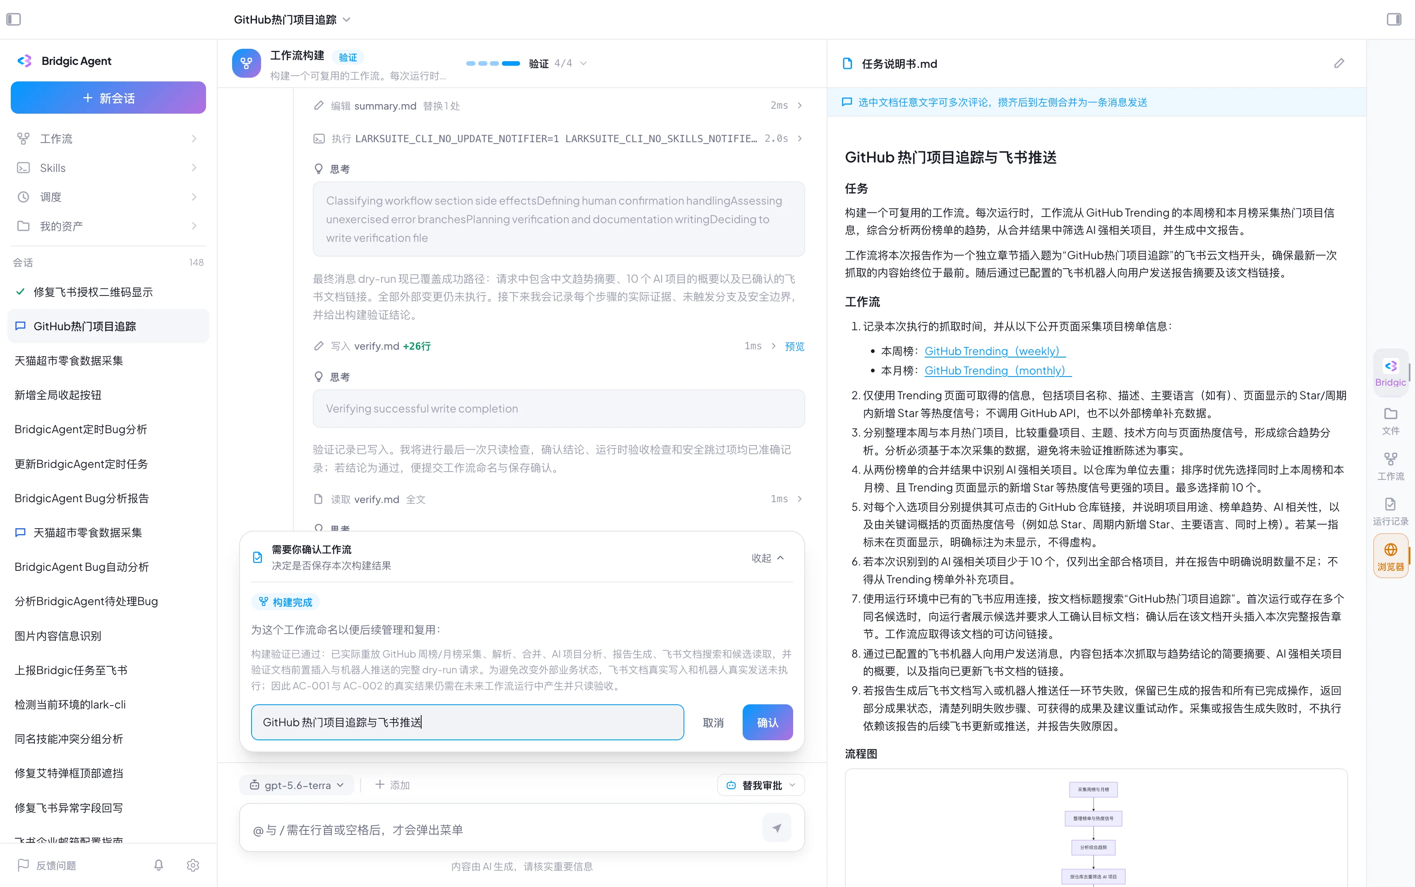Open the 文件 panel in right rail

click(1390, 421)
